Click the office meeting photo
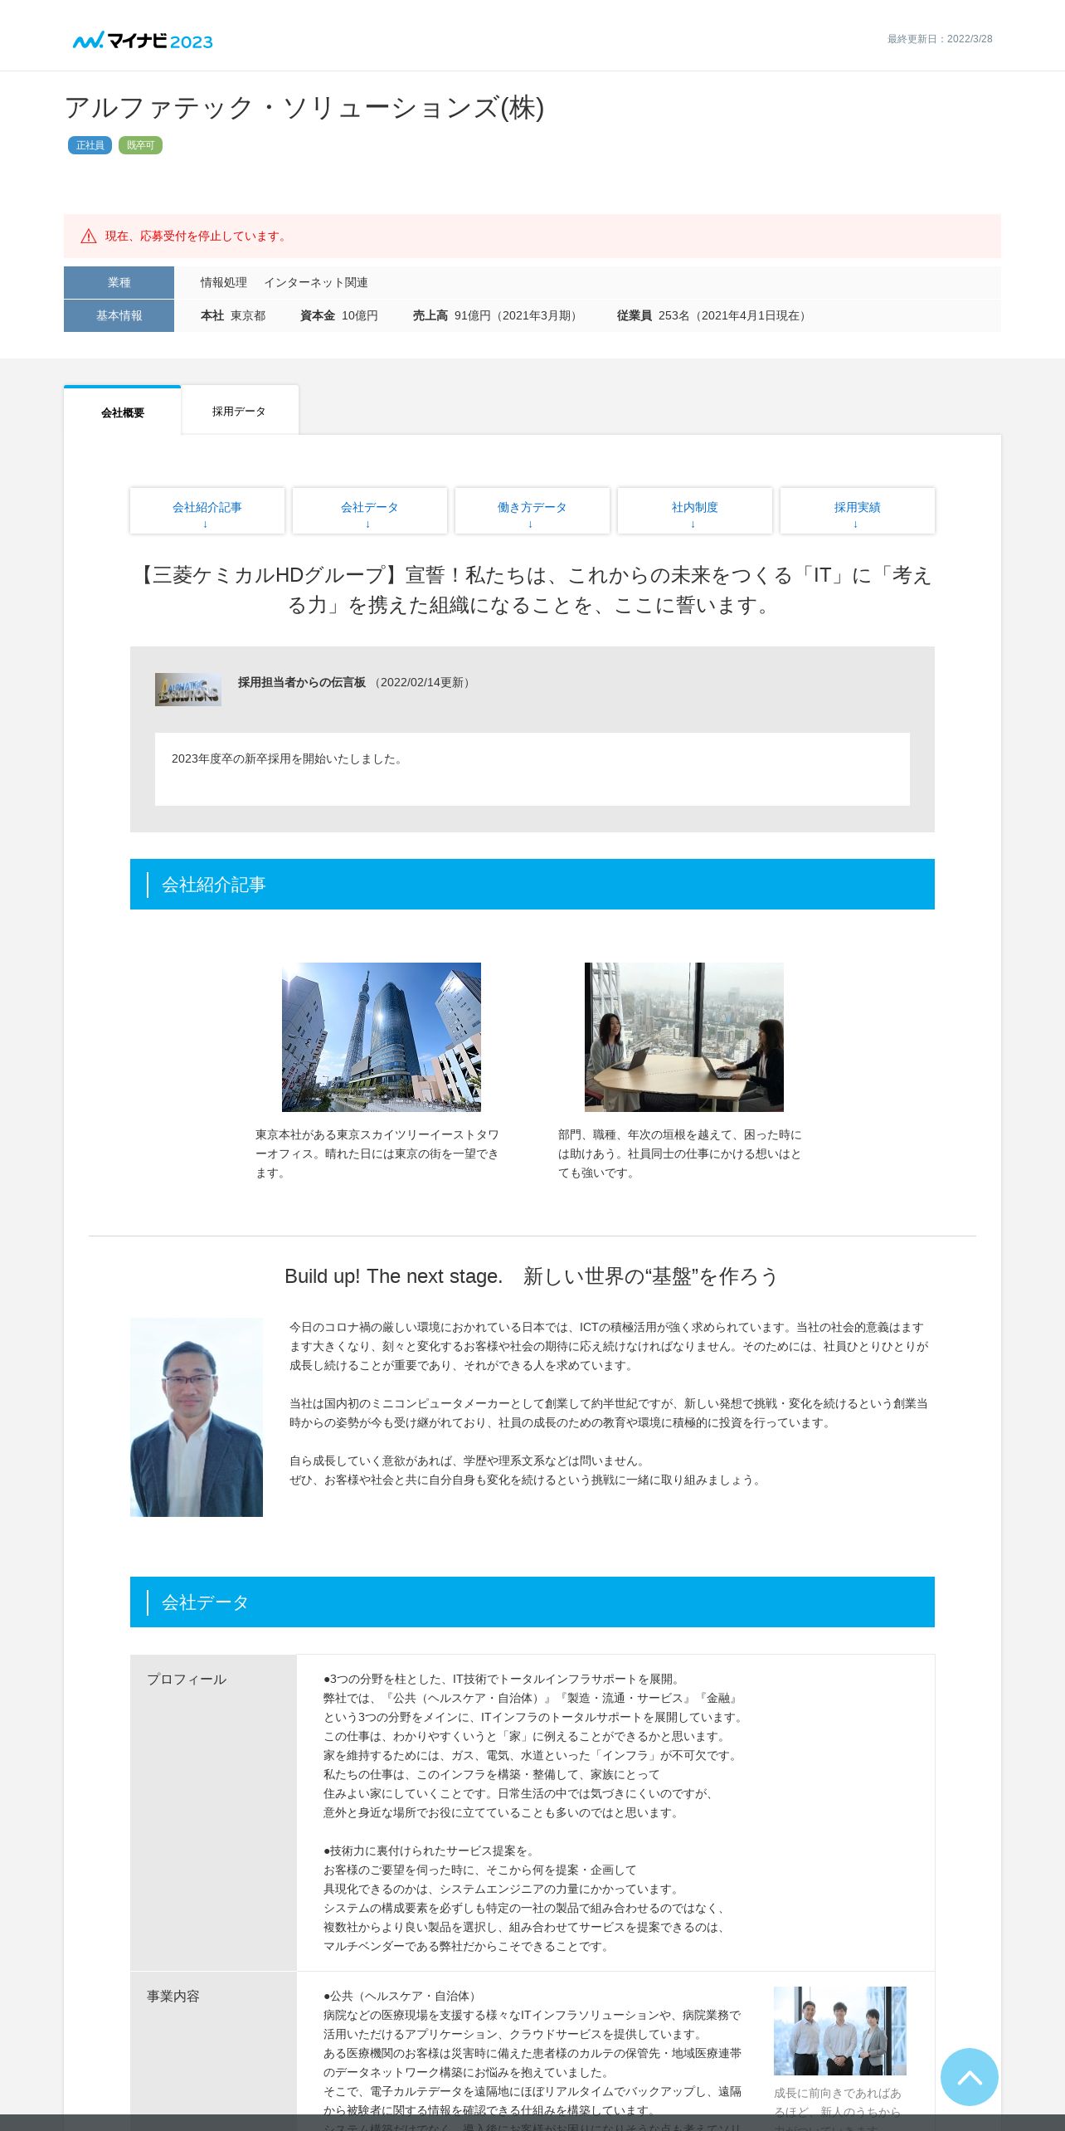 pos(684,1037)
